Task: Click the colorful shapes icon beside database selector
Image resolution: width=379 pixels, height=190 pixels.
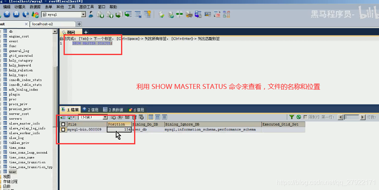Action: 35,15
